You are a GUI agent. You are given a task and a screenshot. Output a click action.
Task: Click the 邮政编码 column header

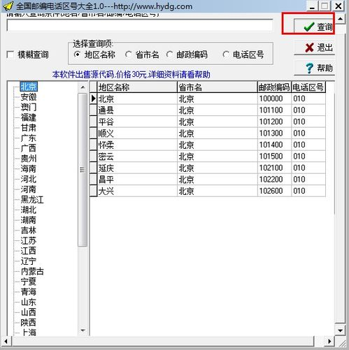274,87
